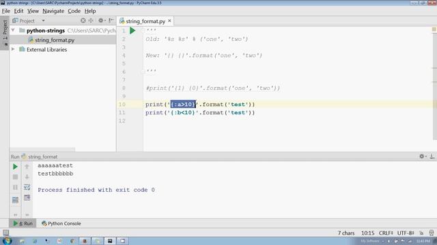Run script using the gutter play arrow on line 1

click(x=132, y=31)
